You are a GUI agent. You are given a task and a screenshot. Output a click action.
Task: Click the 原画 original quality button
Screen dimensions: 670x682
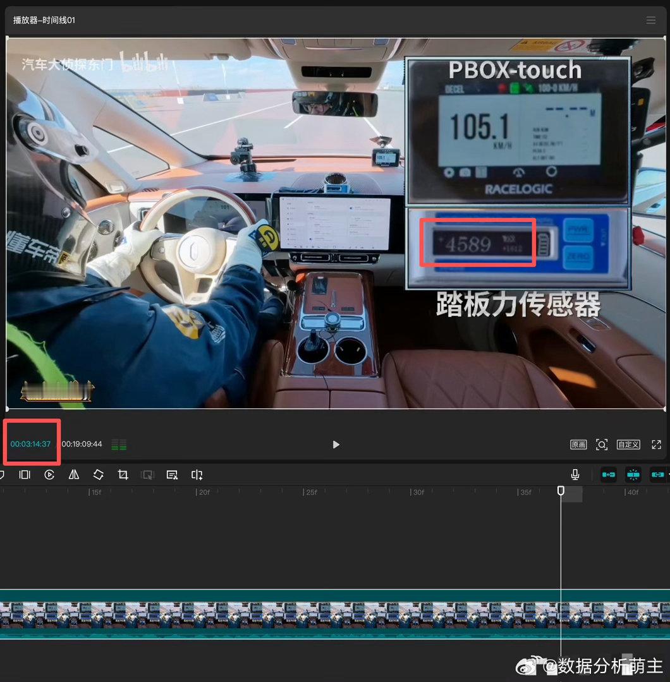[578, 445]
